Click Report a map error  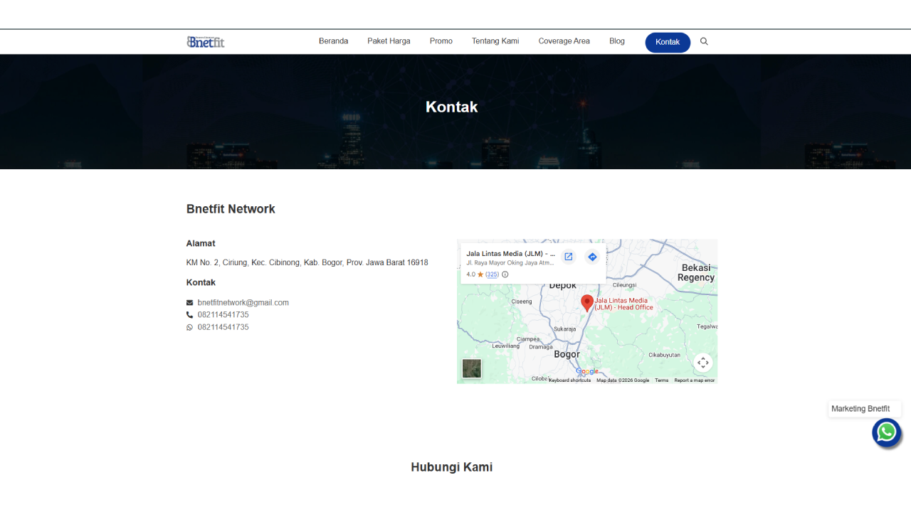tap(695, 380)
